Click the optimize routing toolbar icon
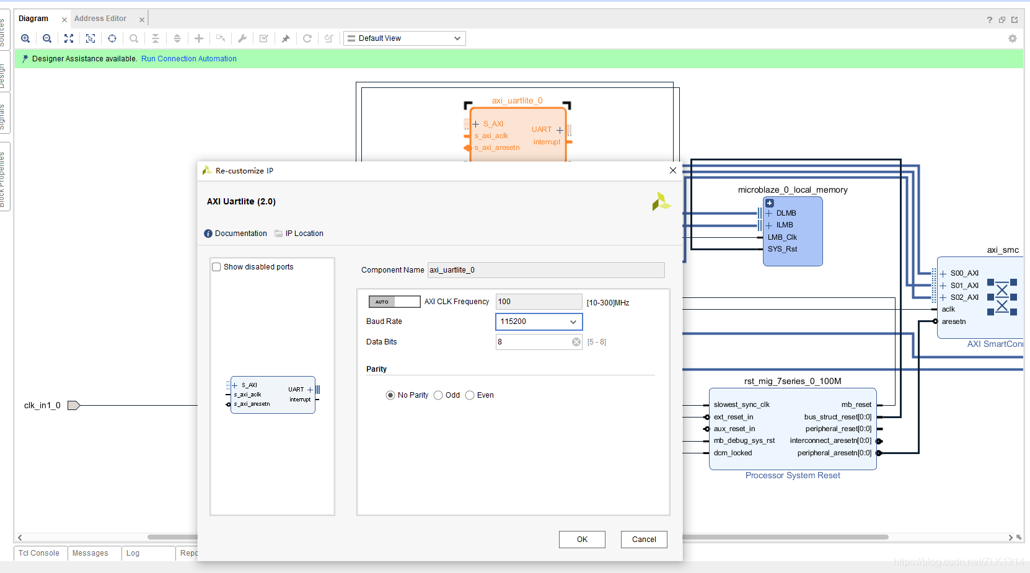This screenshot has height=573, width=1030. pos(329,38)
